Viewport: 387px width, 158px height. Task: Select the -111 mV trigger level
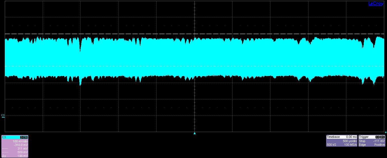(379, 141)
